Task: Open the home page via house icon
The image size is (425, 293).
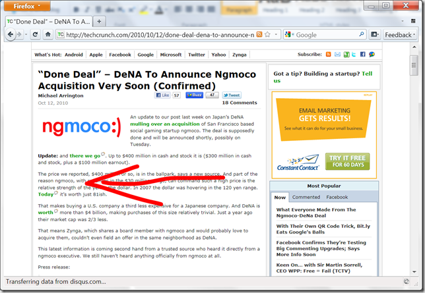Action: coord(48,35)
